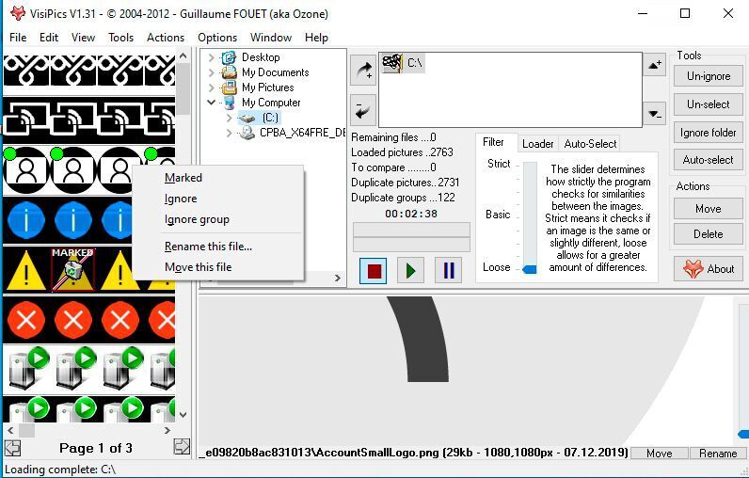
Task: Select the first red X error thumbnail
Action: click(26, 320)
